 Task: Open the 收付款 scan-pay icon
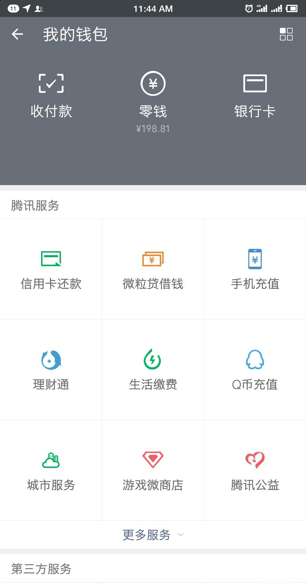[x=51, y=83]
